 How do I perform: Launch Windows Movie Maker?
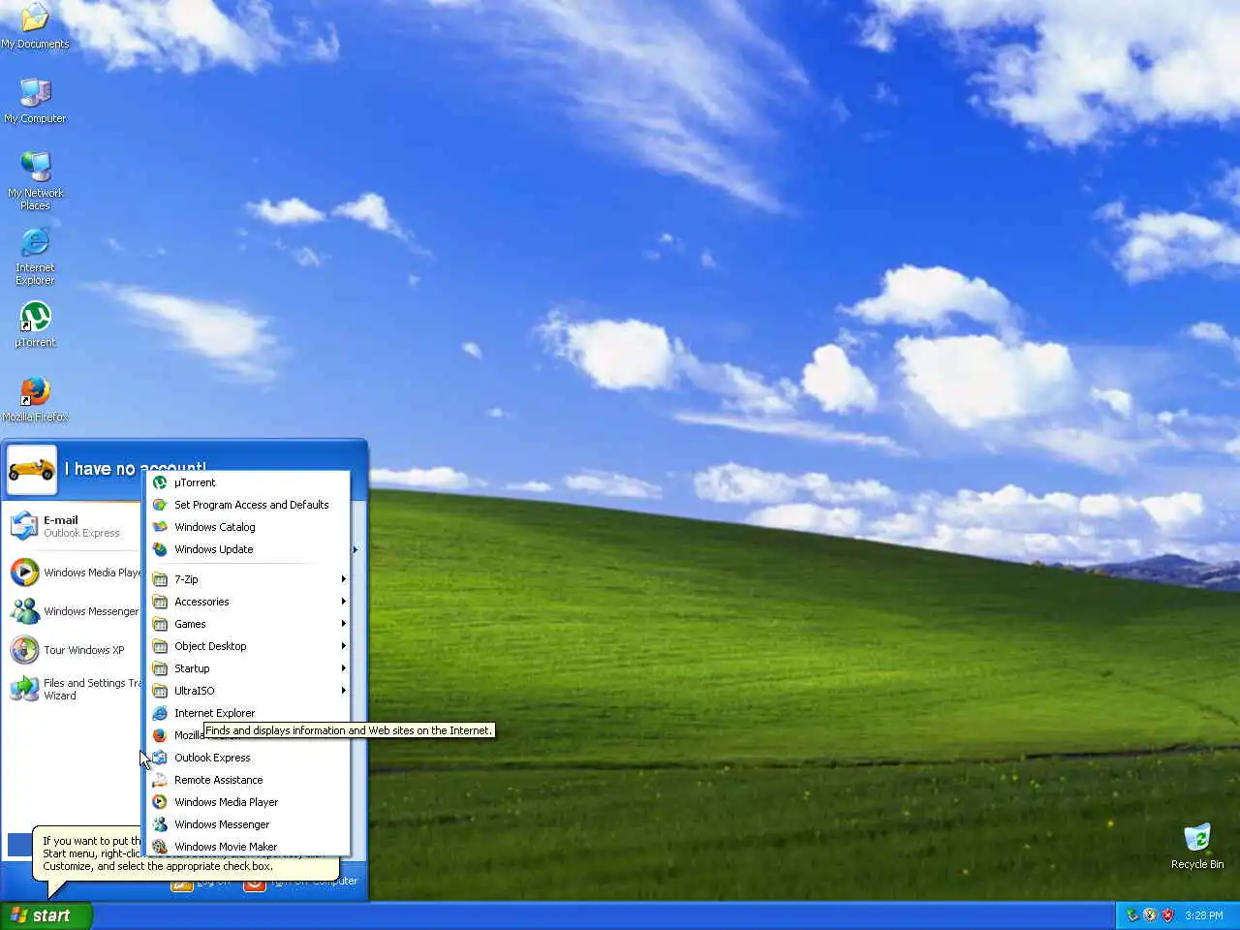click(x=247, y=847)
